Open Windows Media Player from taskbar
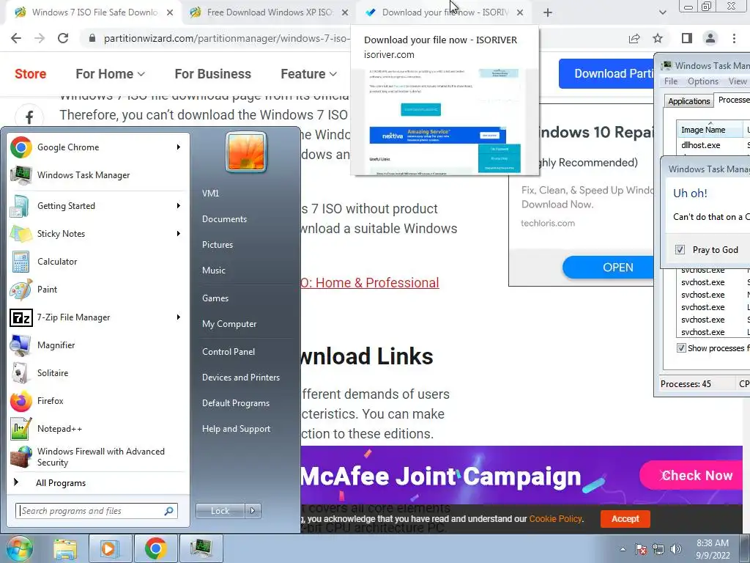 click(x=109, y=548)
